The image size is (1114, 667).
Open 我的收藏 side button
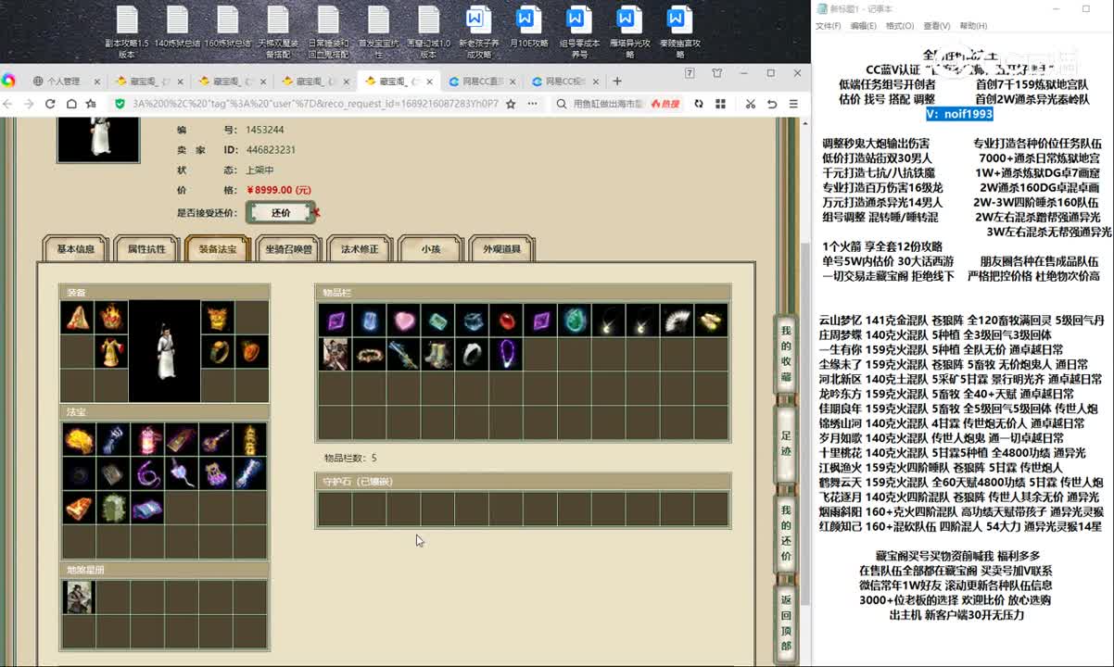click(786, 354)
